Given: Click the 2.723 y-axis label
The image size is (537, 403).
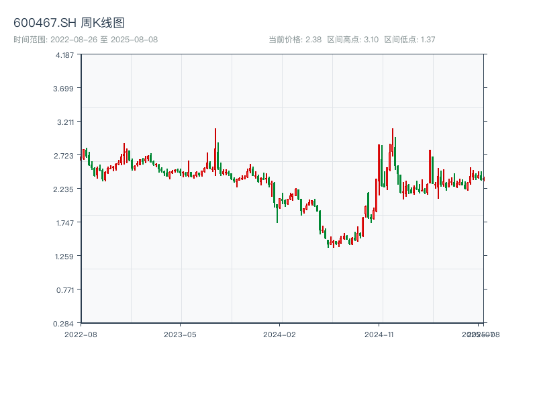Looking at the screenshot, I should pyautogui.click(x=64, y=156).
